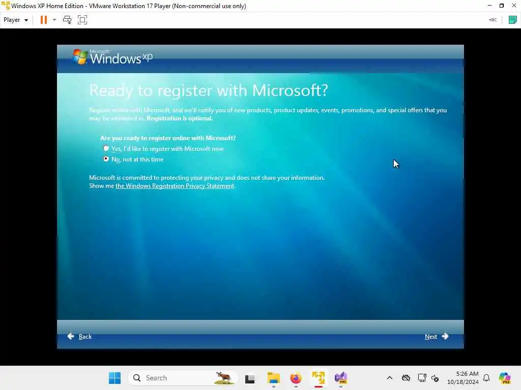Click the VMware application icon in title bar
The width and height of the screenshot is (521, 390).
pyautogui.click(x=6, y=6)
